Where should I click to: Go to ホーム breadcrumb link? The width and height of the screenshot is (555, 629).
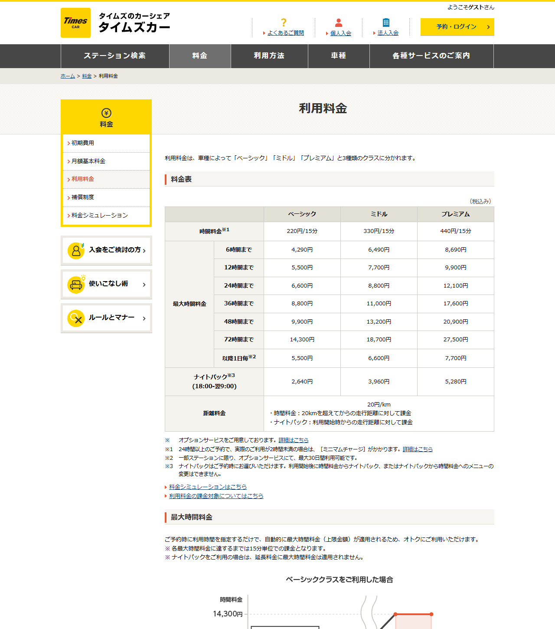68,76
